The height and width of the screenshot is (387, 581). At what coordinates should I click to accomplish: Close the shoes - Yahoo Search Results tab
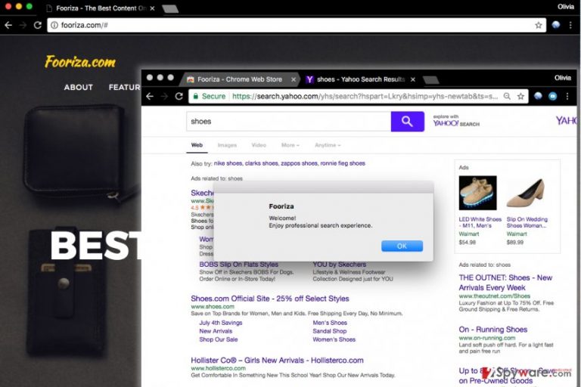pyautogui.click(x=413, y=79)
